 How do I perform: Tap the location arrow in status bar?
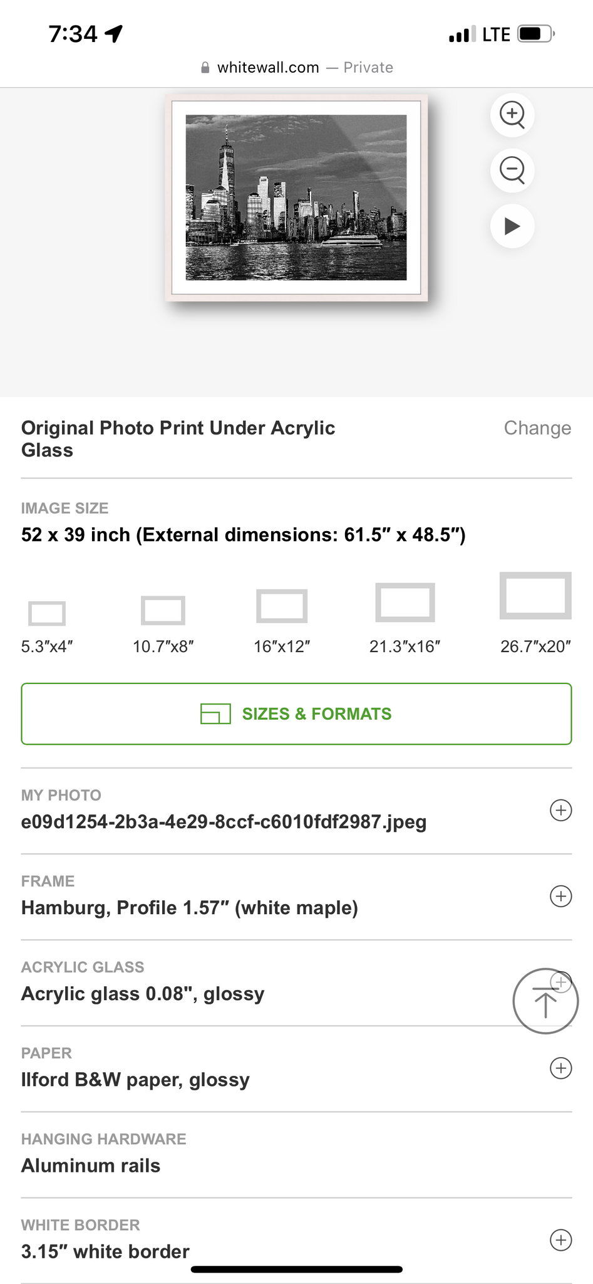pos(115,34)
